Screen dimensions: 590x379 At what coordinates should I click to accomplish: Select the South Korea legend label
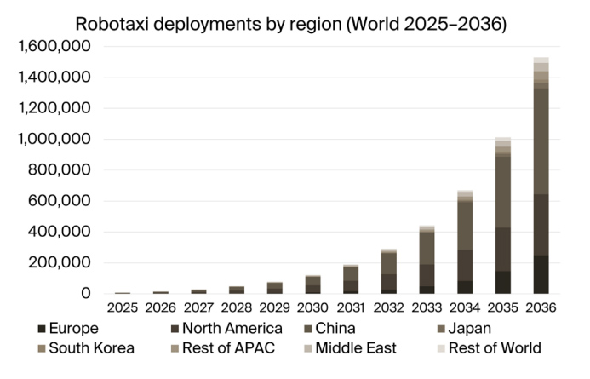91,348
